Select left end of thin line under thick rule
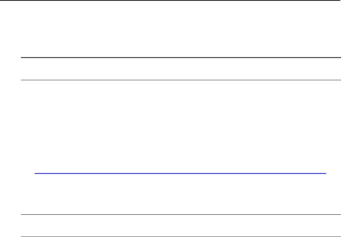This screenshot has height=237, width=341. 21,80
